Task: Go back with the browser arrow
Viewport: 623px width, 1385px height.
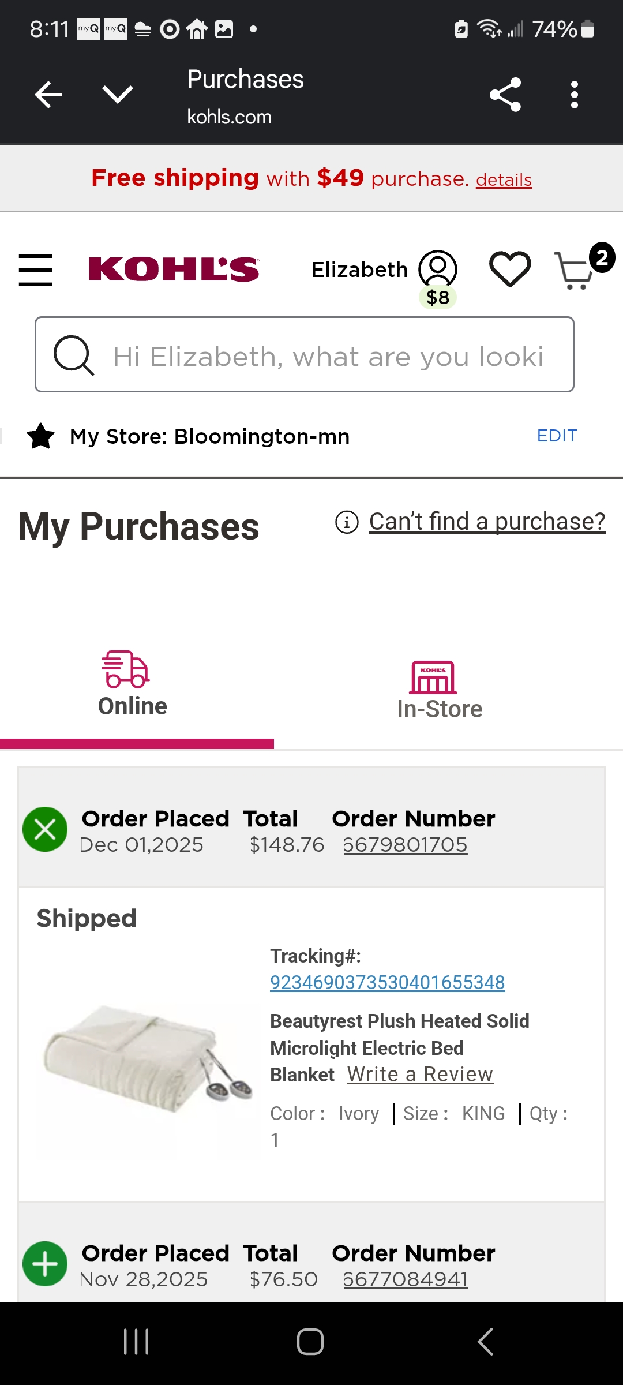Action: [48, 95]
